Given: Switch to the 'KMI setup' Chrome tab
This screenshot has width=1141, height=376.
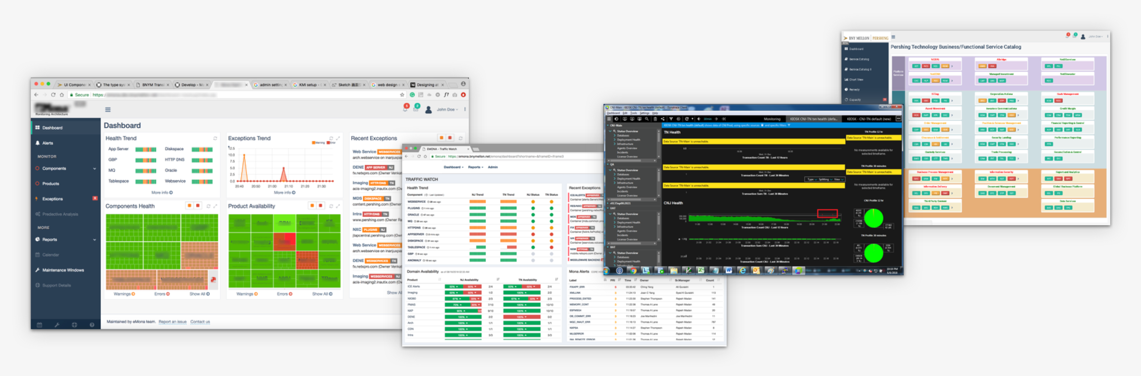Looking at the screenshot, I should [x=309, y=85].
